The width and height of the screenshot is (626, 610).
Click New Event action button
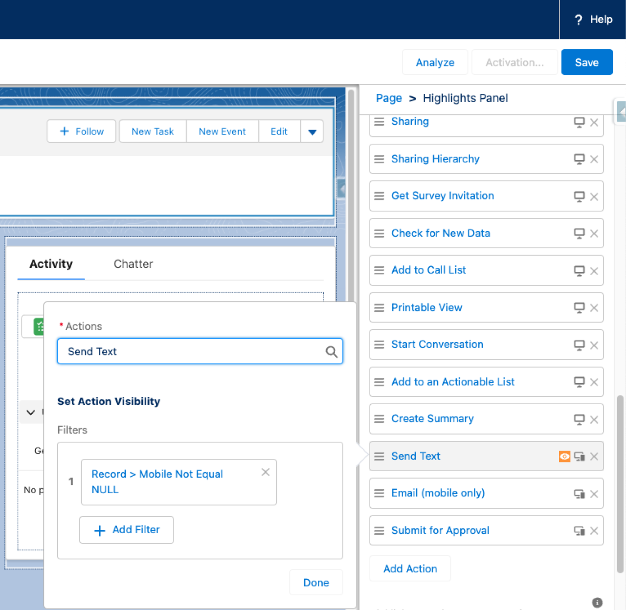click(222, 131)
